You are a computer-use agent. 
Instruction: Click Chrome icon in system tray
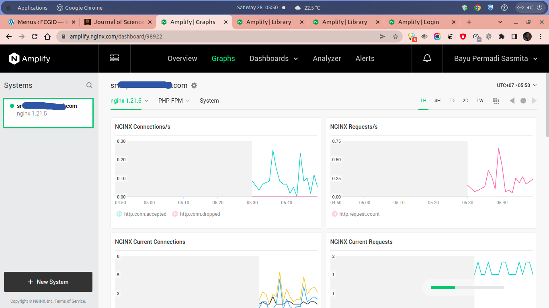tap(477, 8)
